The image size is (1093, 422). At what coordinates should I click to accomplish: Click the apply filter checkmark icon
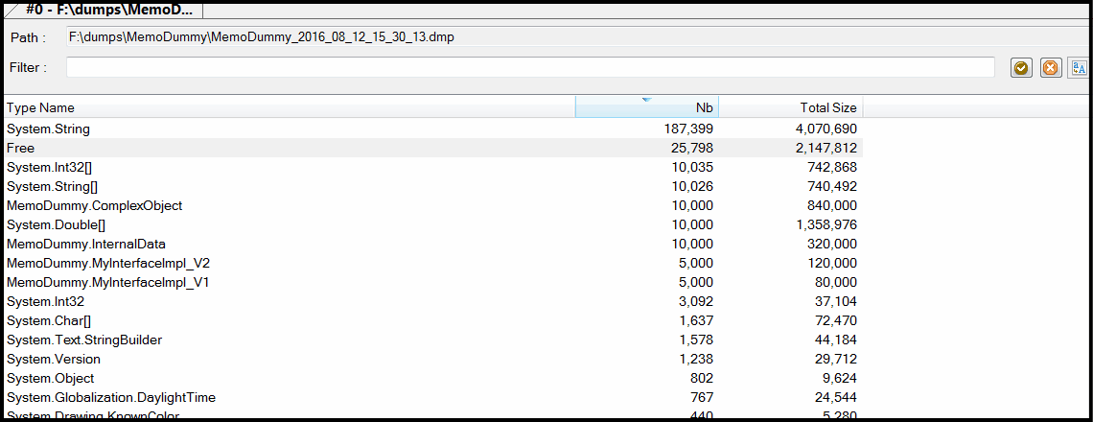pos(1021,67)
